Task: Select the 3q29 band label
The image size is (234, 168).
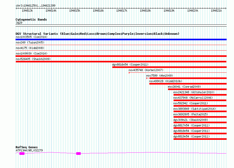Action: point(19,23)
